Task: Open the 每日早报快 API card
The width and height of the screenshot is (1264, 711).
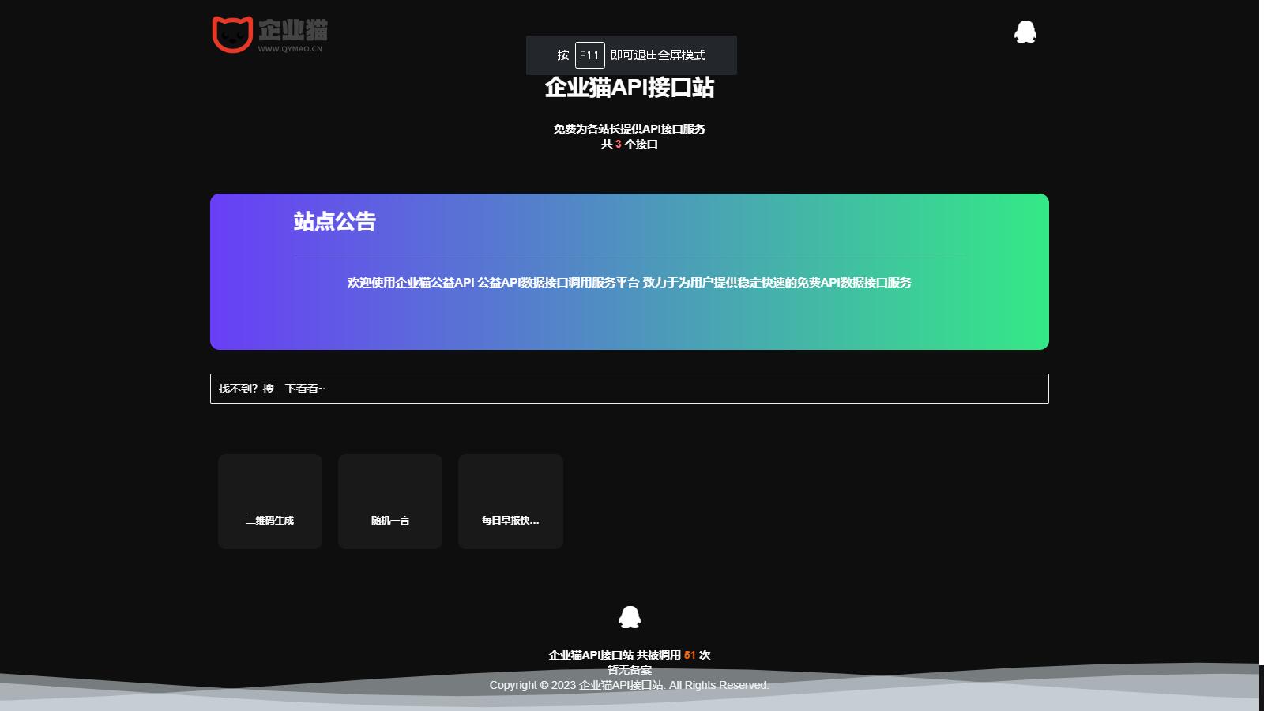Action: [510, 501]
